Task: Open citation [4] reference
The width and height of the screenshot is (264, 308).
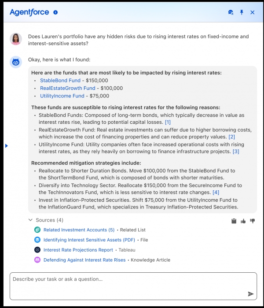Action: coord(216,192)
